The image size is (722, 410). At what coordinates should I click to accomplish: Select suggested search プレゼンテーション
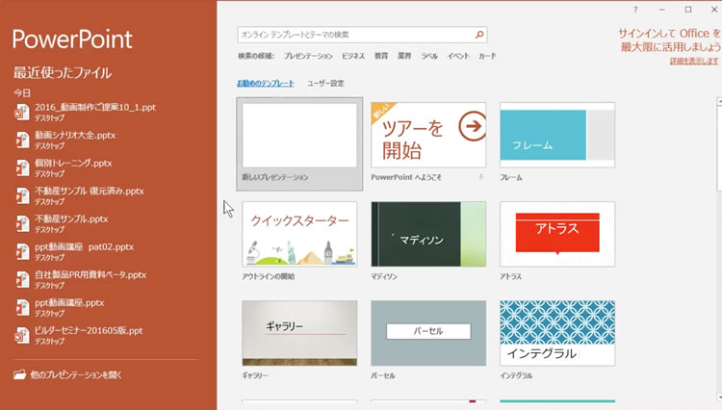coord(308,56)
